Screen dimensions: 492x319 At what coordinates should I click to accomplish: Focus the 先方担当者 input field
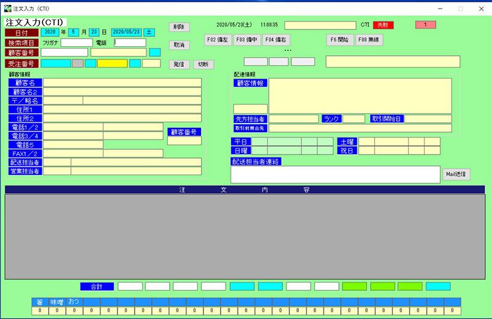(x=293, y=119)
